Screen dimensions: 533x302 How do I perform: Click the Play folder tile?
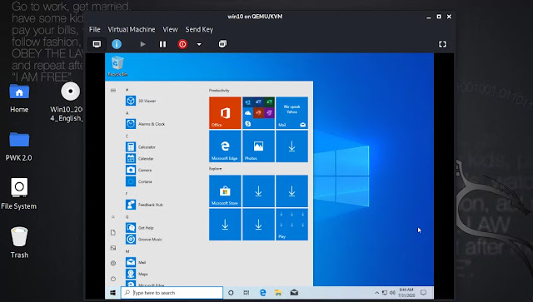[291, 225]
